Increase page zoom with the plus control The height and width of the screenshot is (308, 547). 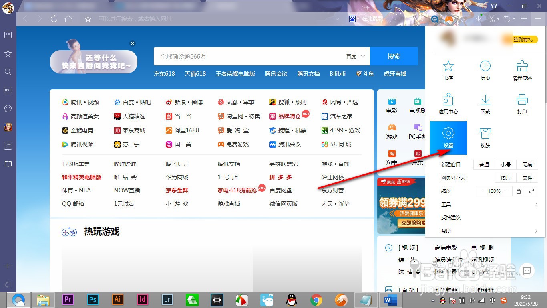click(506, 191)
